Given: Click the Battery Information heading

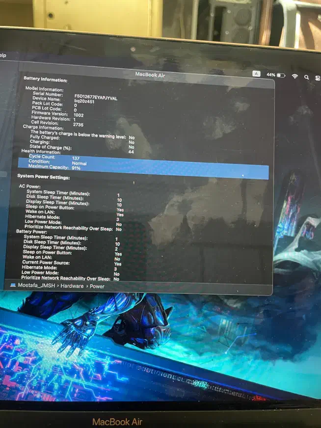Looking at the screenshot, I should point(45,79).
